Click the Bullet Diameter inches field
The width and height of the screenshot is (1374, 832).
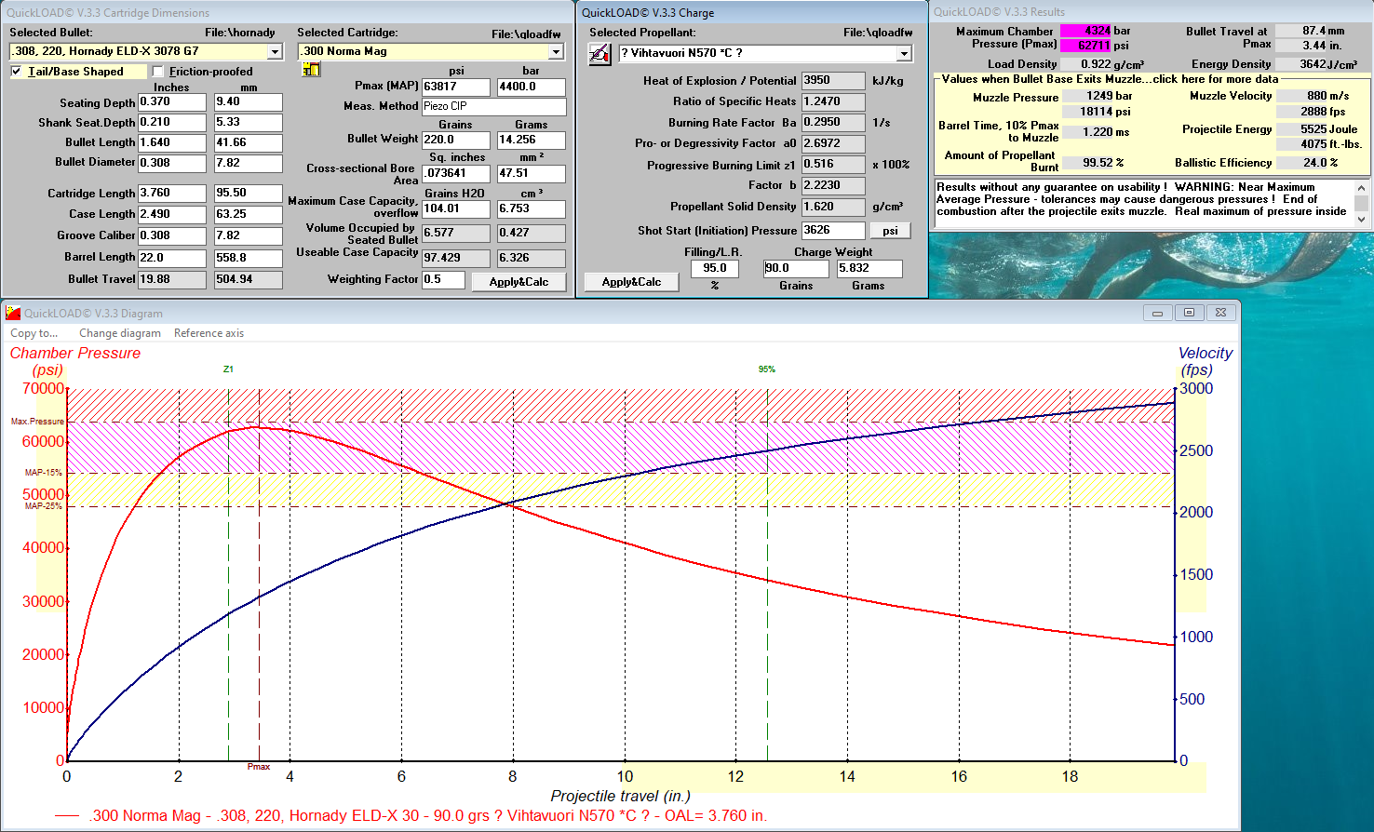click(172, 163)
